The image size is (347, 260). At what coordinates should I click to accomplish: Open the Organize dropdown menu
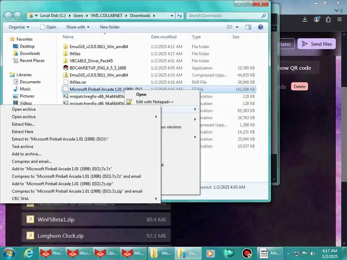(19, 27)
